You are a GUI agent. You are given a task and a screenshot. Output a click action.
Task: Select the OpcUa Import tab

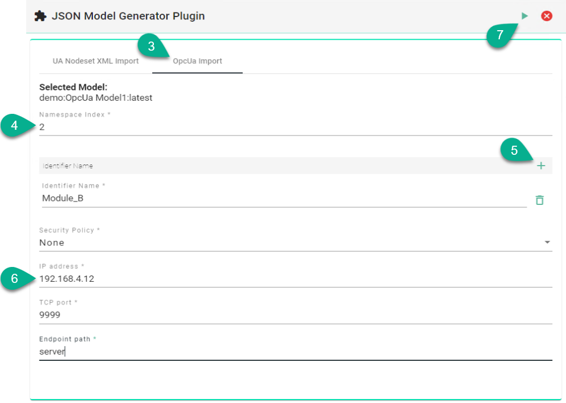point(197,61)
